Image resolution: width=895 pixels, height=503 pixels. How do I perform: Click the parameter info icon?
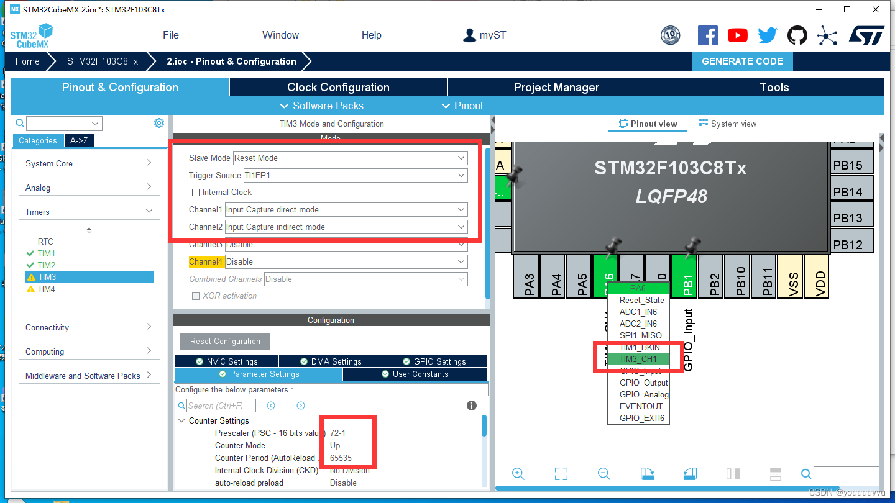pyautogui.click(x=472, y=406)
